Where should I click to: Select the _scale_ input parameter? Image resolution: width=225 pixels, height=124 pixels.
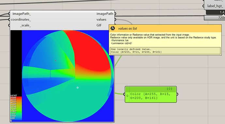(25, 25)
